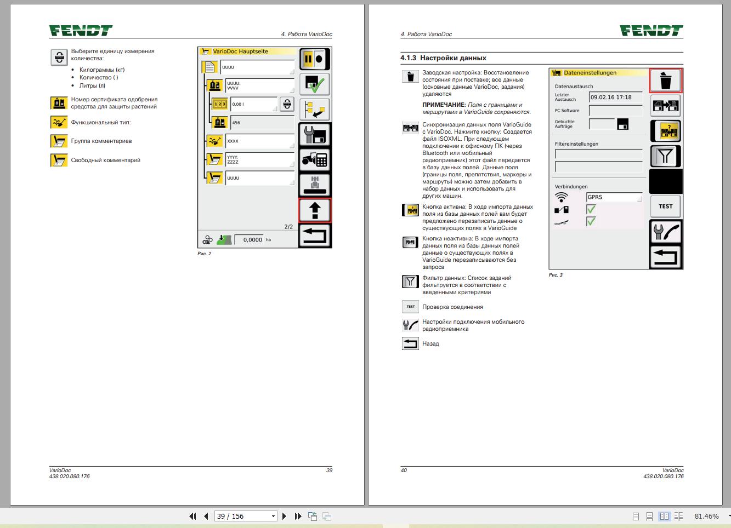Click the TEST icon beside Проверка соединения
731x528 pixels.
(x=410, y=307)
